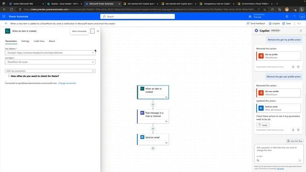The height and width of the screenshot is (172, 306).
Task: Expand the Site Address dropdown
Action: (93, 53)
